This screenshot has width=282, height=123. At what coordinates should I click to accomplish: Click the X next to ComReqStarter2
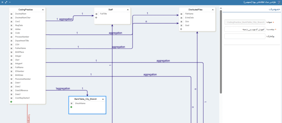[11, 98]
